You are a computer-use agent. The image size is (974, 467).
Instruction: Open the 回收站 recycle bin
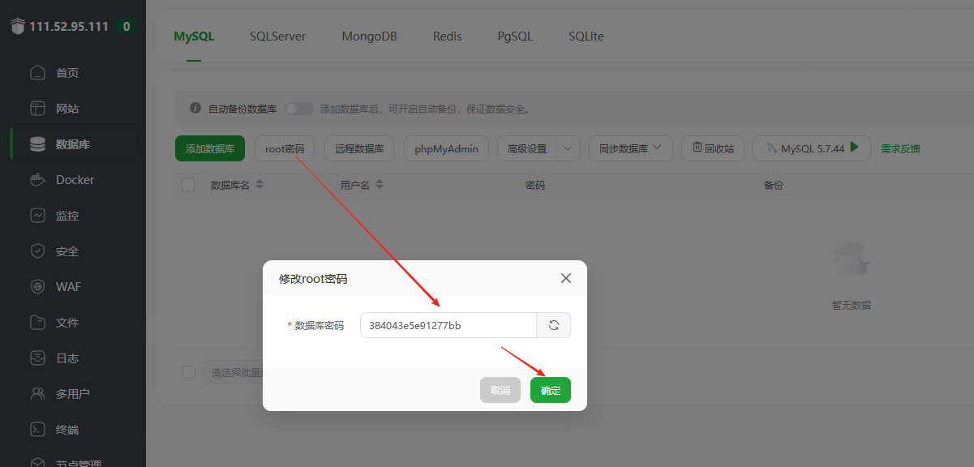point(713,148)
